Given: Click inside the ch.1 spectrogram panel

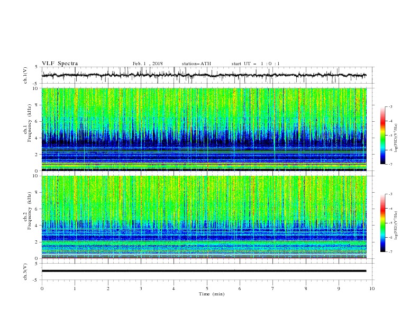Looking at the screenshot, I should point(204,129).
